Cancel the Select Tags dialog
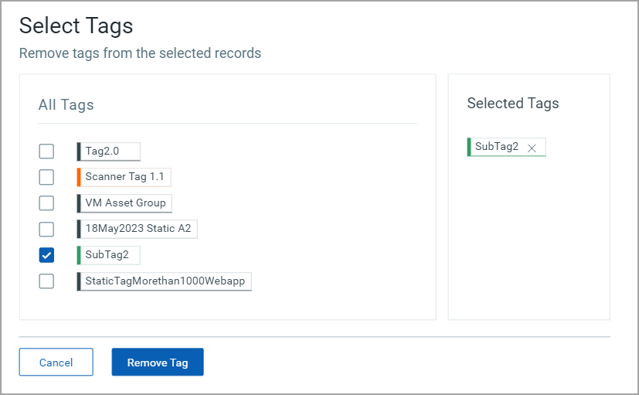Screen dimensions: 639x395 pyautogui.click(x=56, y=362)
